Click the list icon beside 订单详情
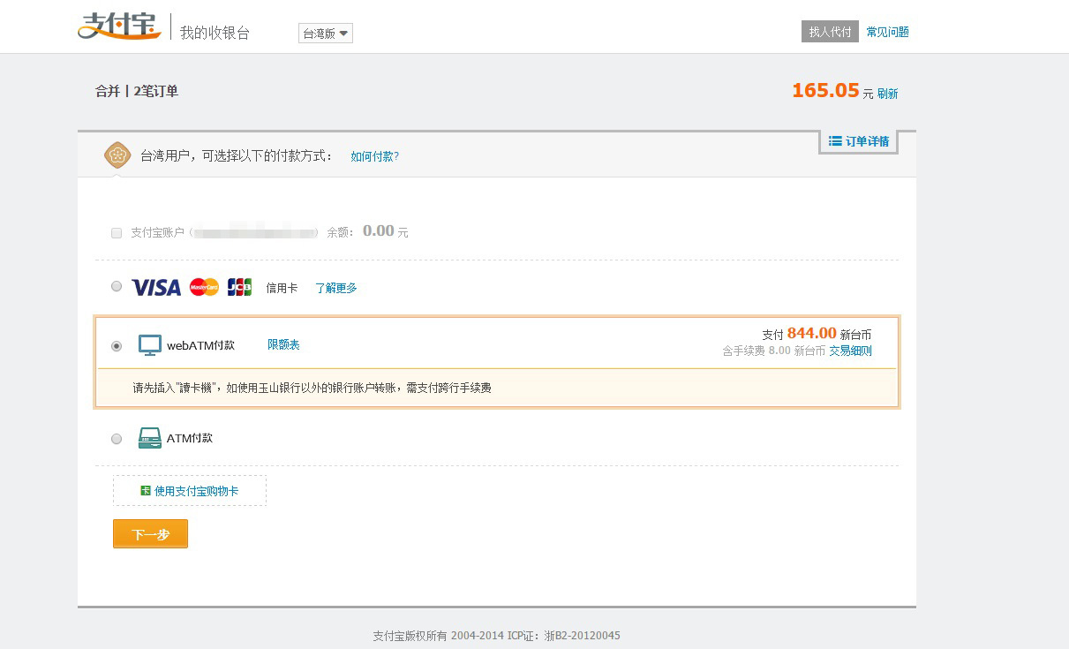The height and width of the screenshot is (649, 1069). [835, 140]
